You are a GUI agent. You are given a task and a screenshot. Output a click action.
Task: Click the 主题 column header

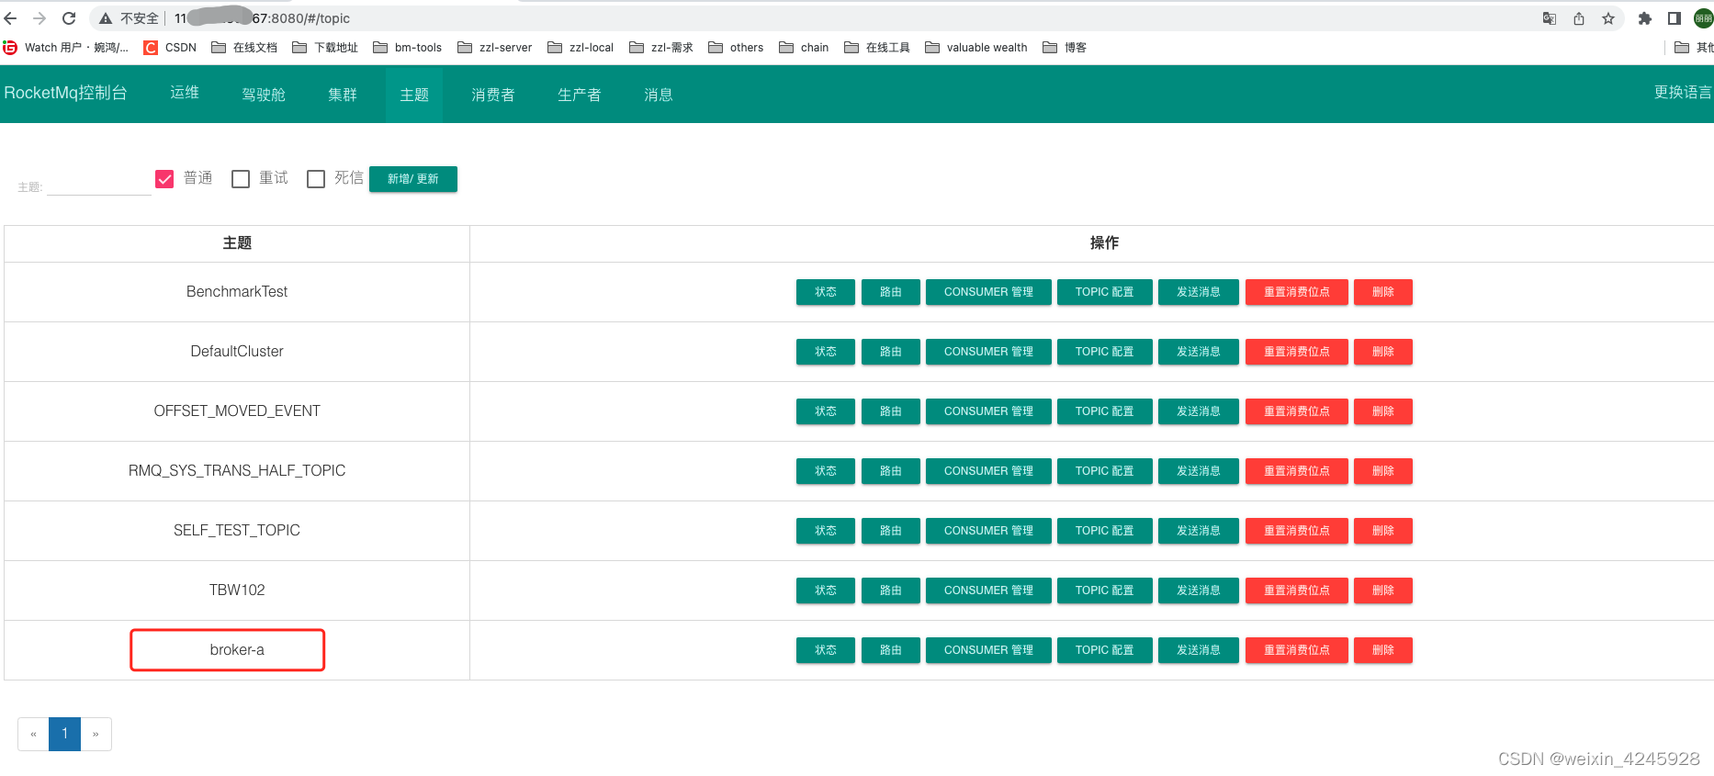[237, 243]
